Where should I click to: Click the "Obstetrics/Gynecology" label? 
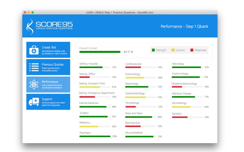(x=184, y=84)
